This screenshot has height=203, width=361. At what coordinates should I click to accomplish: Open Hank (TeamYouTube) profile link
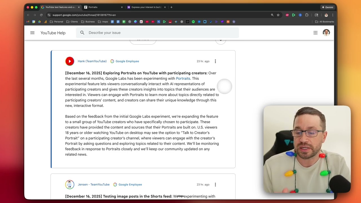92,61
